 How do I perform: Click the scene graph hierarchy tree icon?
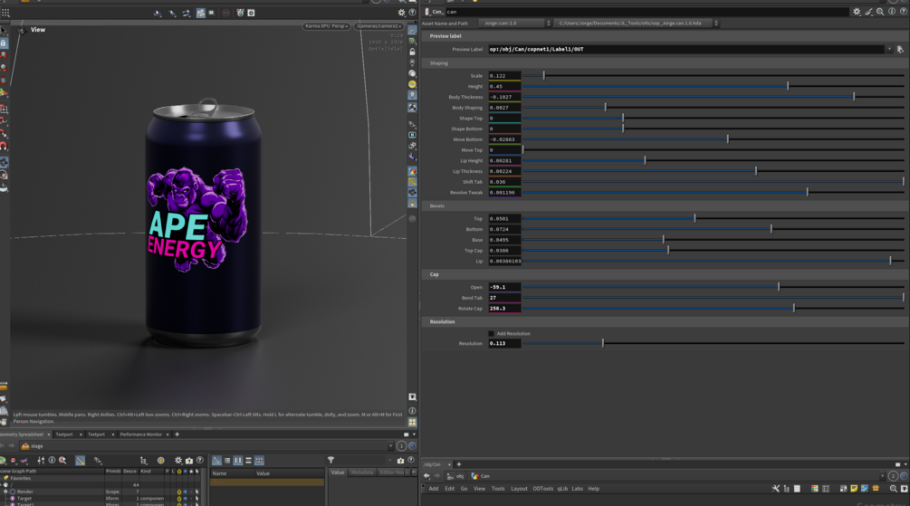pos(143,460)
